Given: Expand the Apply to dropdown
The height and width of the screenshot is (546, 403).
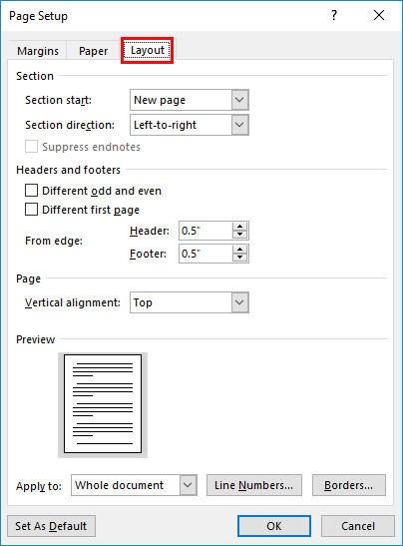Looking at the screenshot, I should [134, 485].
